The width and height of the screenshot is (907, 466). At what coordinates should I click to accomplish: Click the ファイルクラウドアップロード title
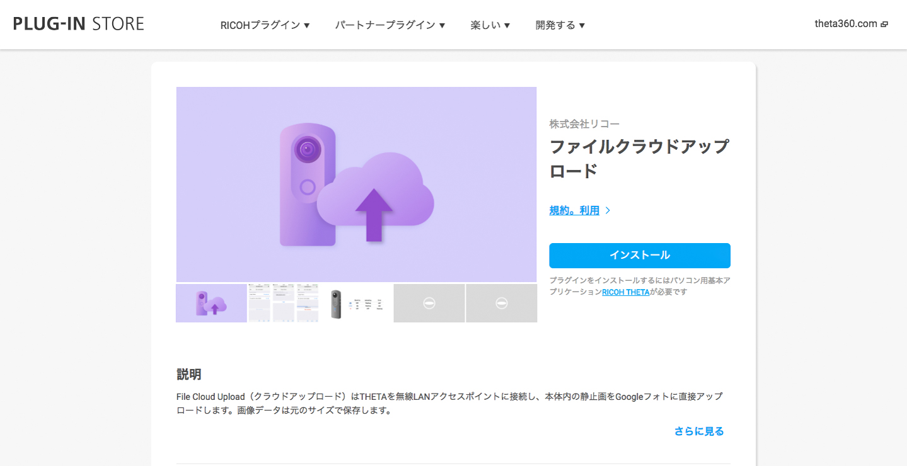(x=639, y=158)
